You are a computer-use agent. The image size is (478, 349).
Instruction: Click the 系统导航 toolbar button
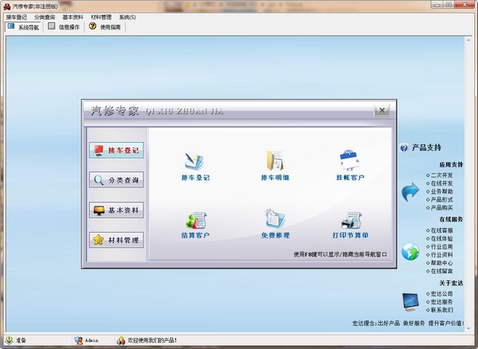pos(23,26)
